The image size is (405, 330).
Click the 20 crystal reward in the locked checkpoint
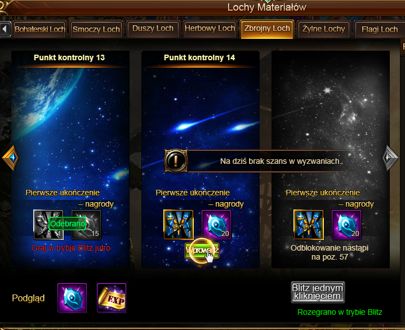tap(346, 225)
